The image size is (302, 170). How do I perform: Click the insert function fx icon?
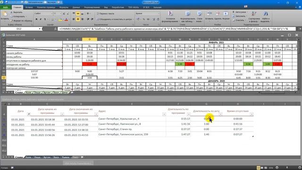point(56,29)
